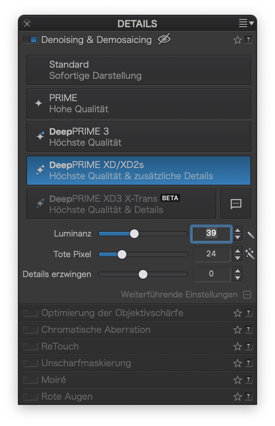Favorite the Denoising & Demosaicing tool star

pyautogui.click(x=237, y=40)
